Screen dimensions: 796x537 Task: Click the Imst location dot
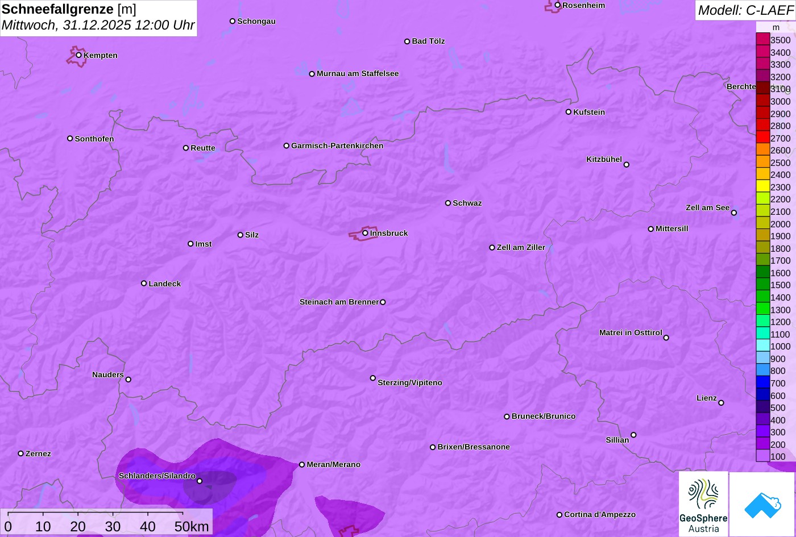coord(190,244)
